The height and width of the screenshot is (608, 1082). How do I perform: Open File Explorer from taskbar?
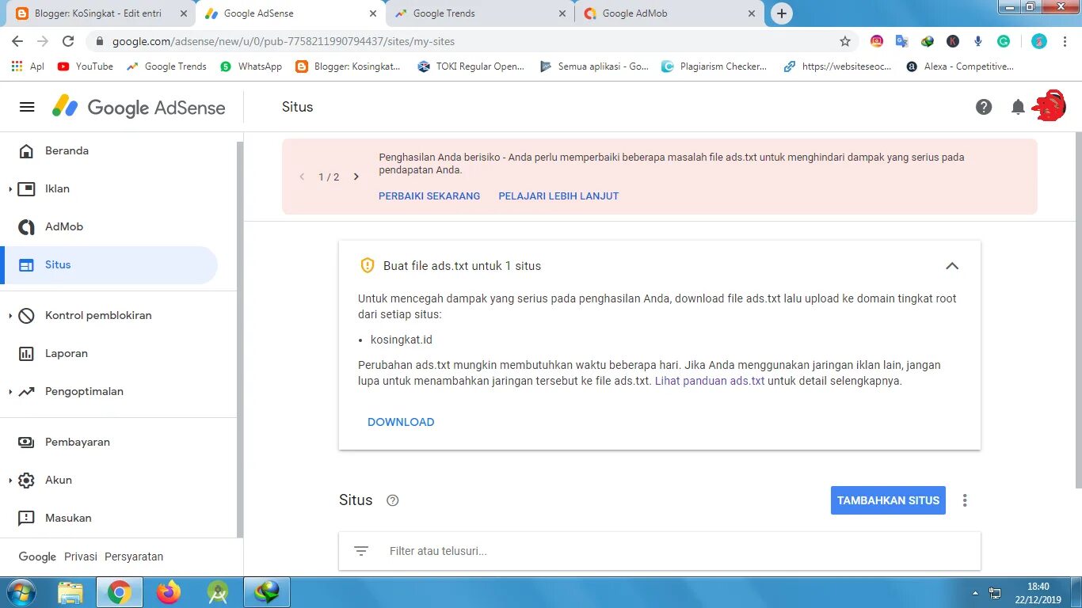pyautogui.click(x=70, y=592)
